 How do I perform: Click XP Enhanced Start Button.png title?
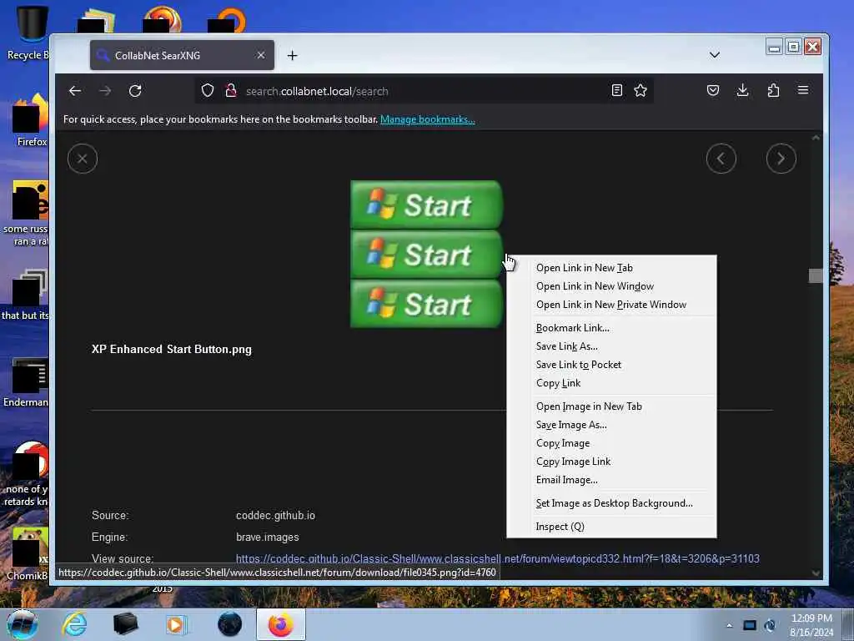tap(172, 350)
